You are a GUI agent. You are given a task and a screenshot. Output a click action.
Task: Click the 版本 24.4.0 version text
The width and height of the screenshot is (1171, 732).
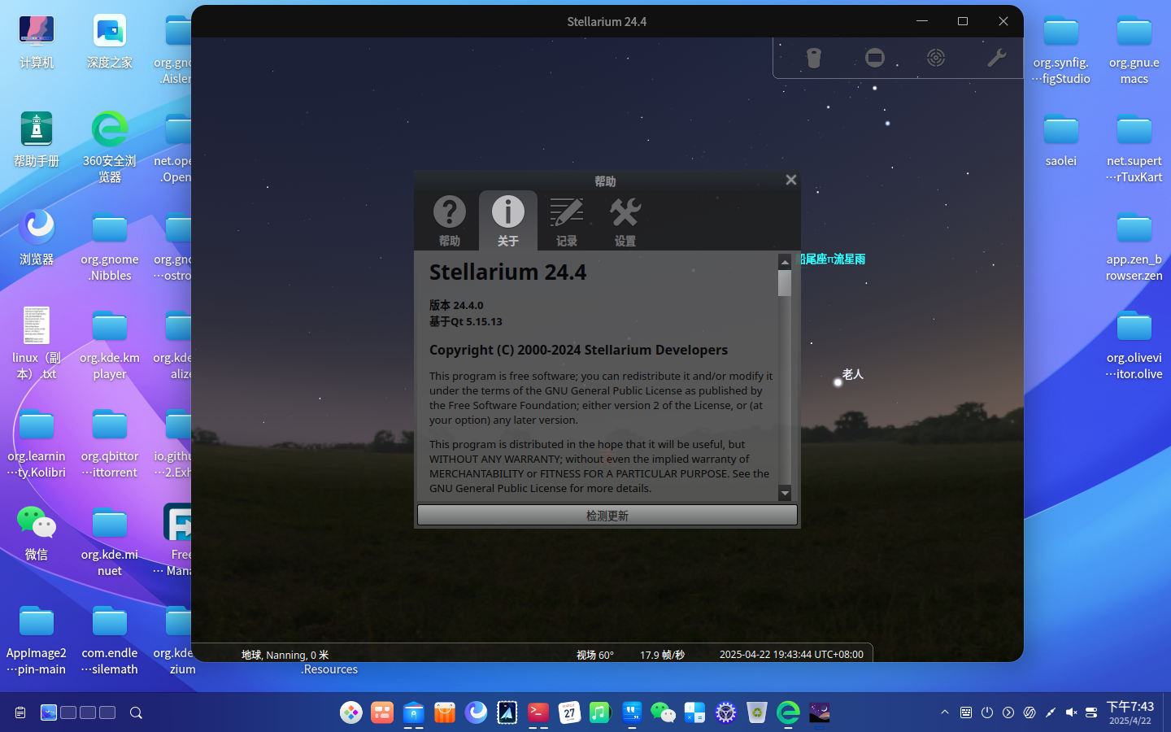[x=456, y=305]
